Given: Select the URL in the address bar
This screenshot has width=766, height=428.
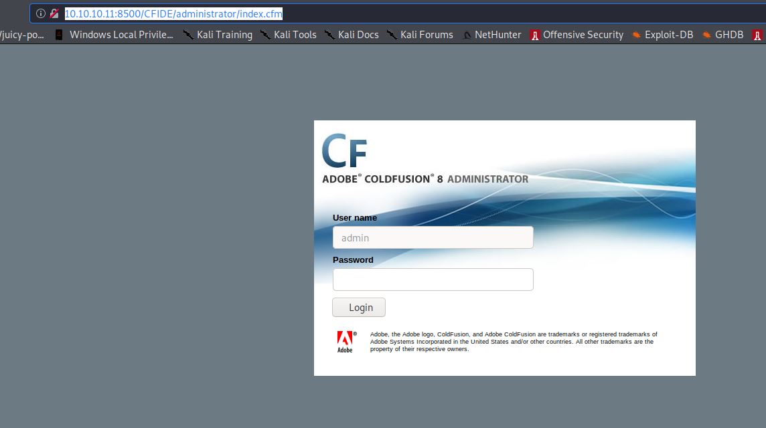Looking at the screenshot, I should [x=173, y=13].
